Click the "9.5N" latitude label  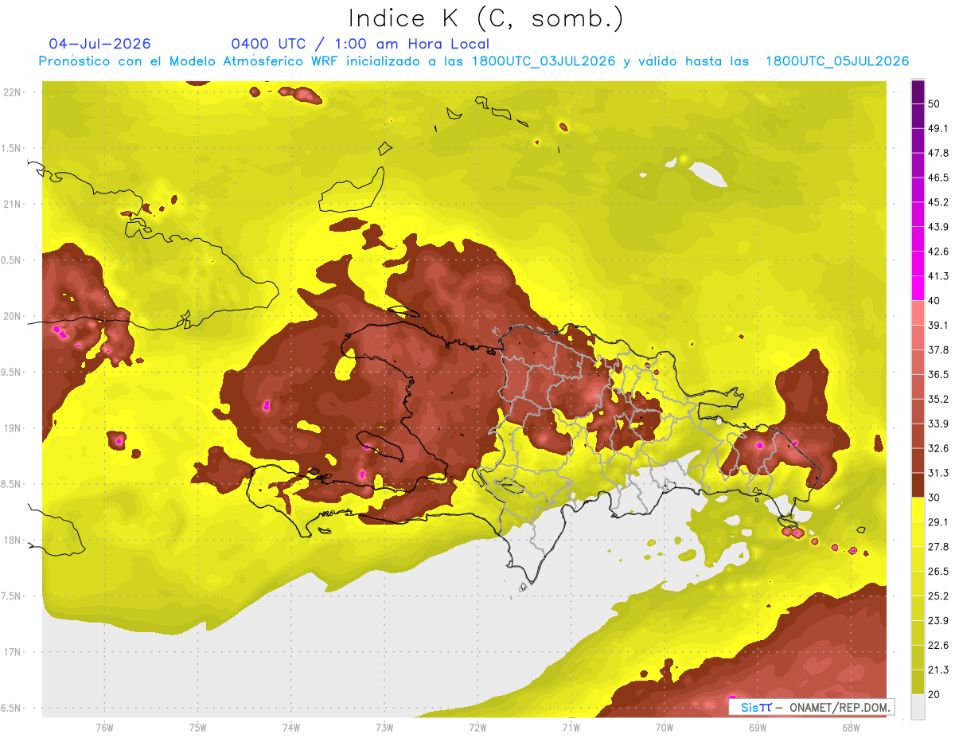(x=12, y=372)
